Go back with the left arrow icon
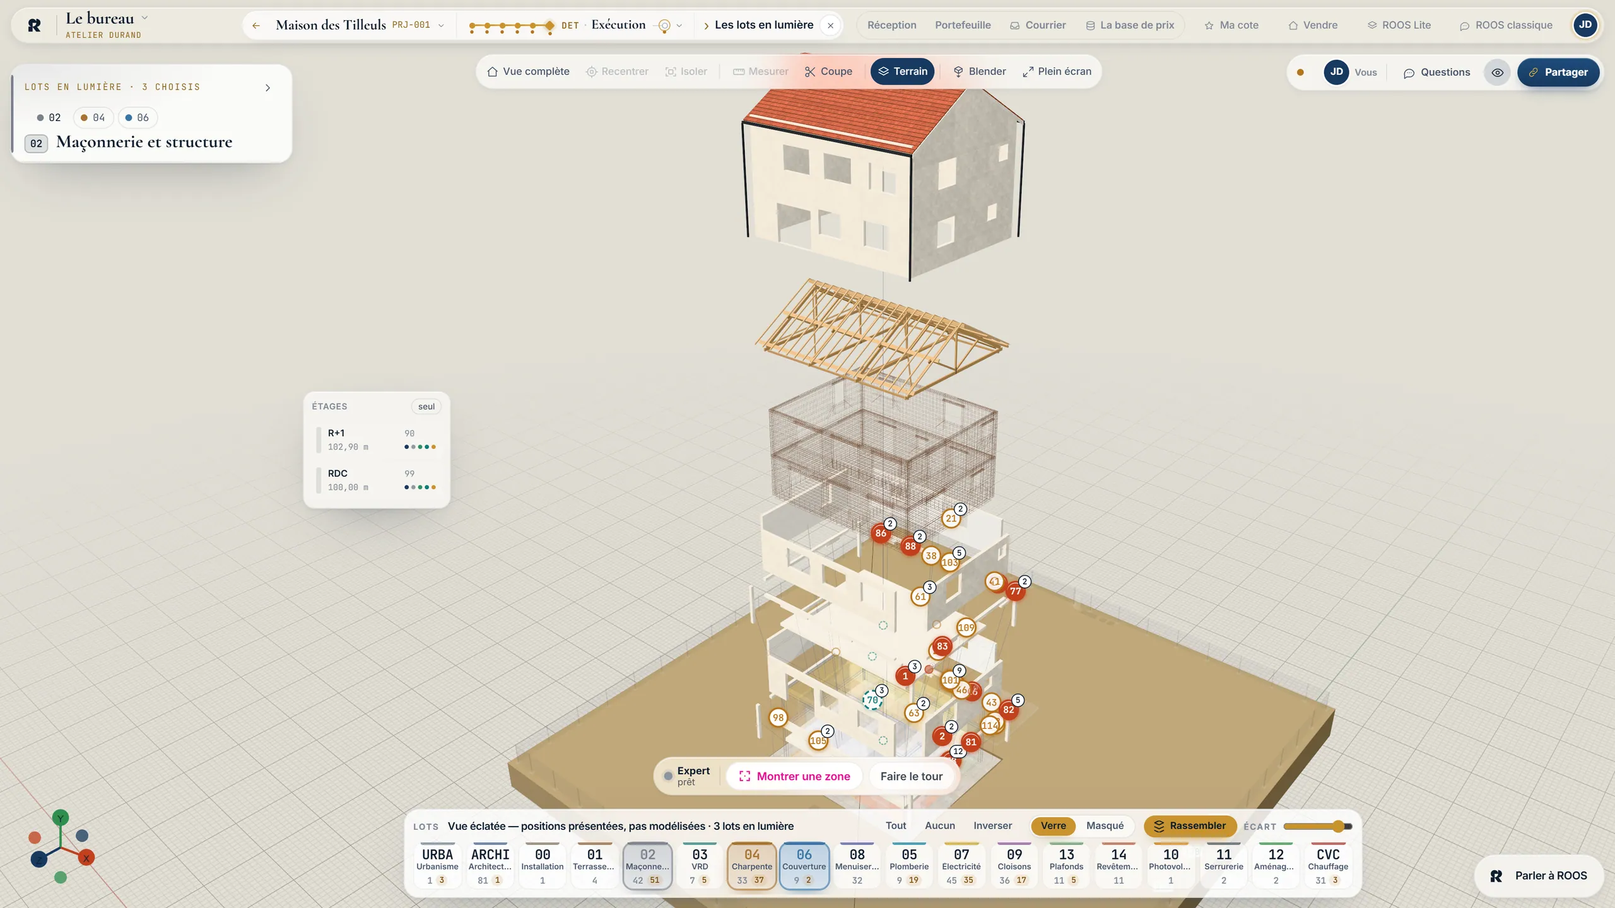The width and height of the screenshot is (1615, 908). (x=256, y=25)
